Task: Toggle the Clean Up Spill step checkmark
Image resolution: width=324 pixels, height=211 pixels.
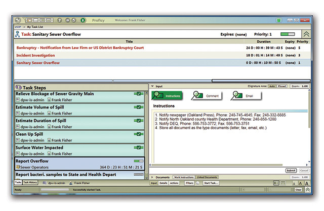Action: click(137, 134)
